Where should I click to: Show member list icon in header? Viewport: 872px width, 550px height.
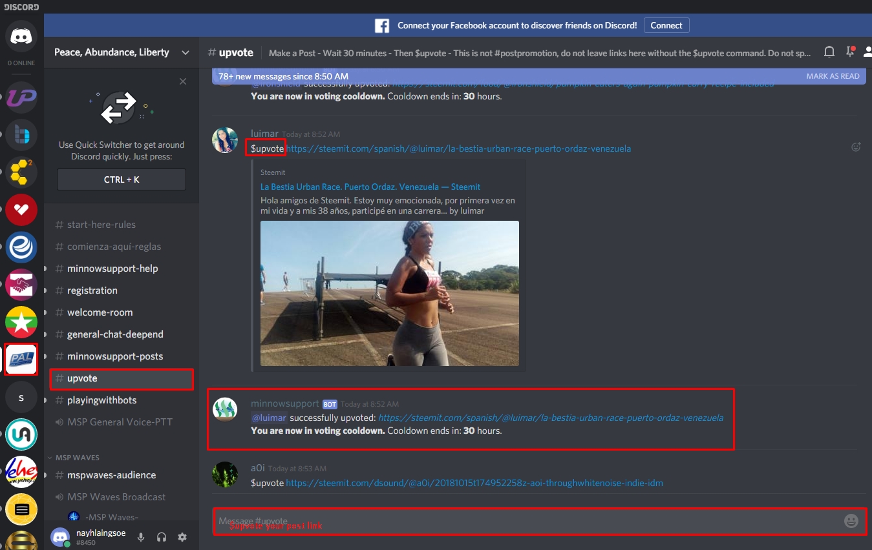coord(867,52)
